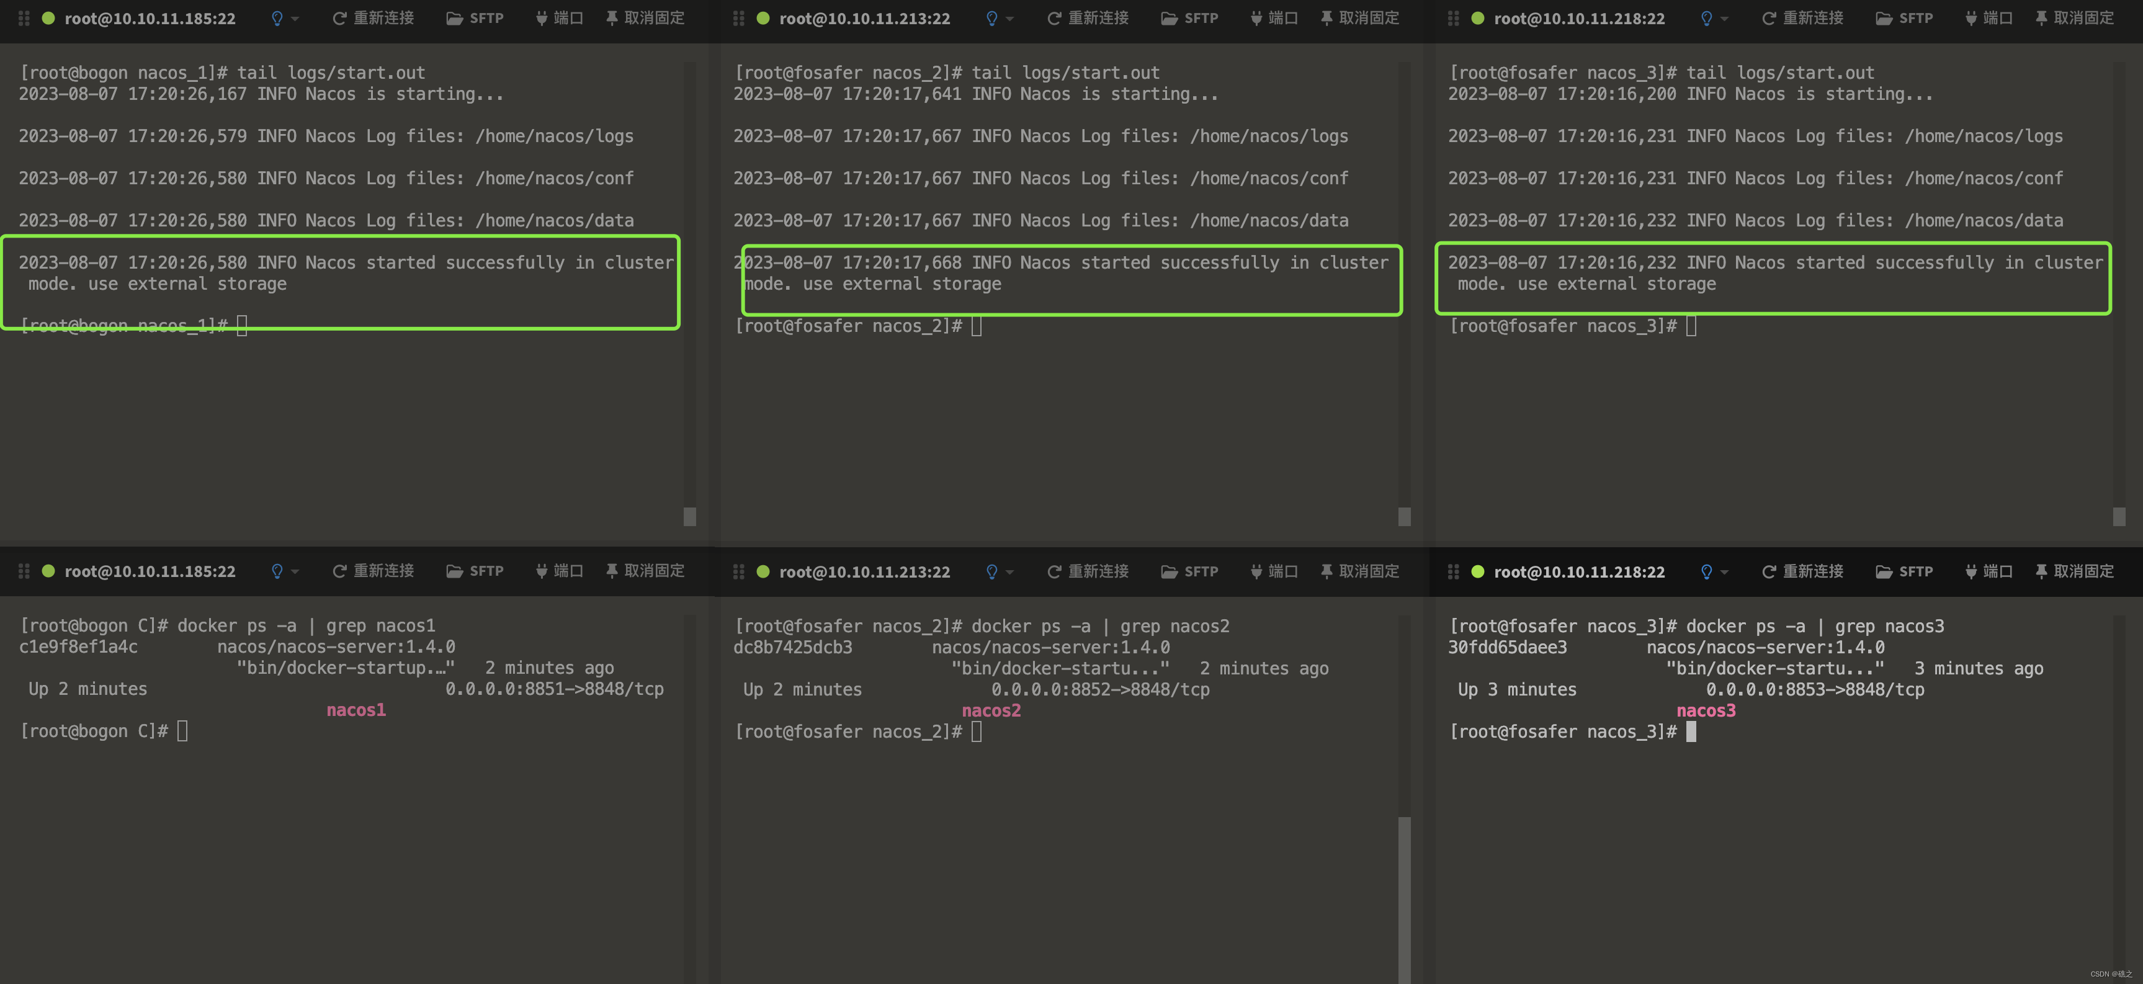Toggle 取消固定 pin in 10.10.11.218 docker ps pane

point(2074,572)
